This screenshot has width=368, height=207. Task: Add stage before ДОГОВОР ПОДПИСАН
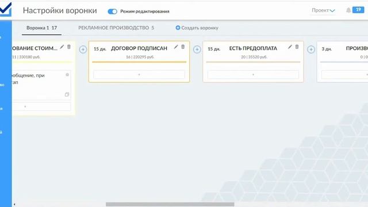83,49
